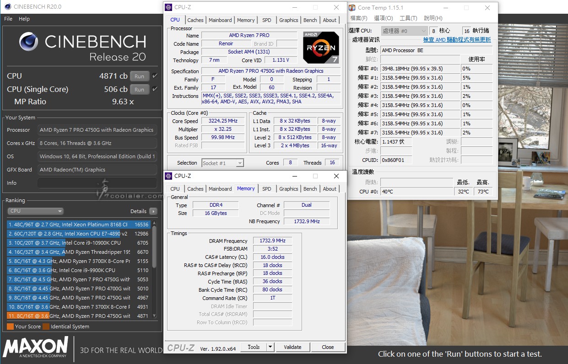Click the Cinebench app icon in its title bar
Image resolution: width=568 pixels, height=364 pixels.
click(x=7, y=6)
